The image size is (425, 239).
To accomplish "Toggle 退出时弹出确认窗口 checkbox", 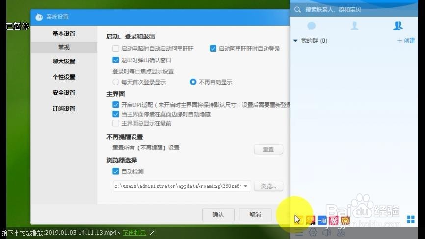I will (116, 60).
